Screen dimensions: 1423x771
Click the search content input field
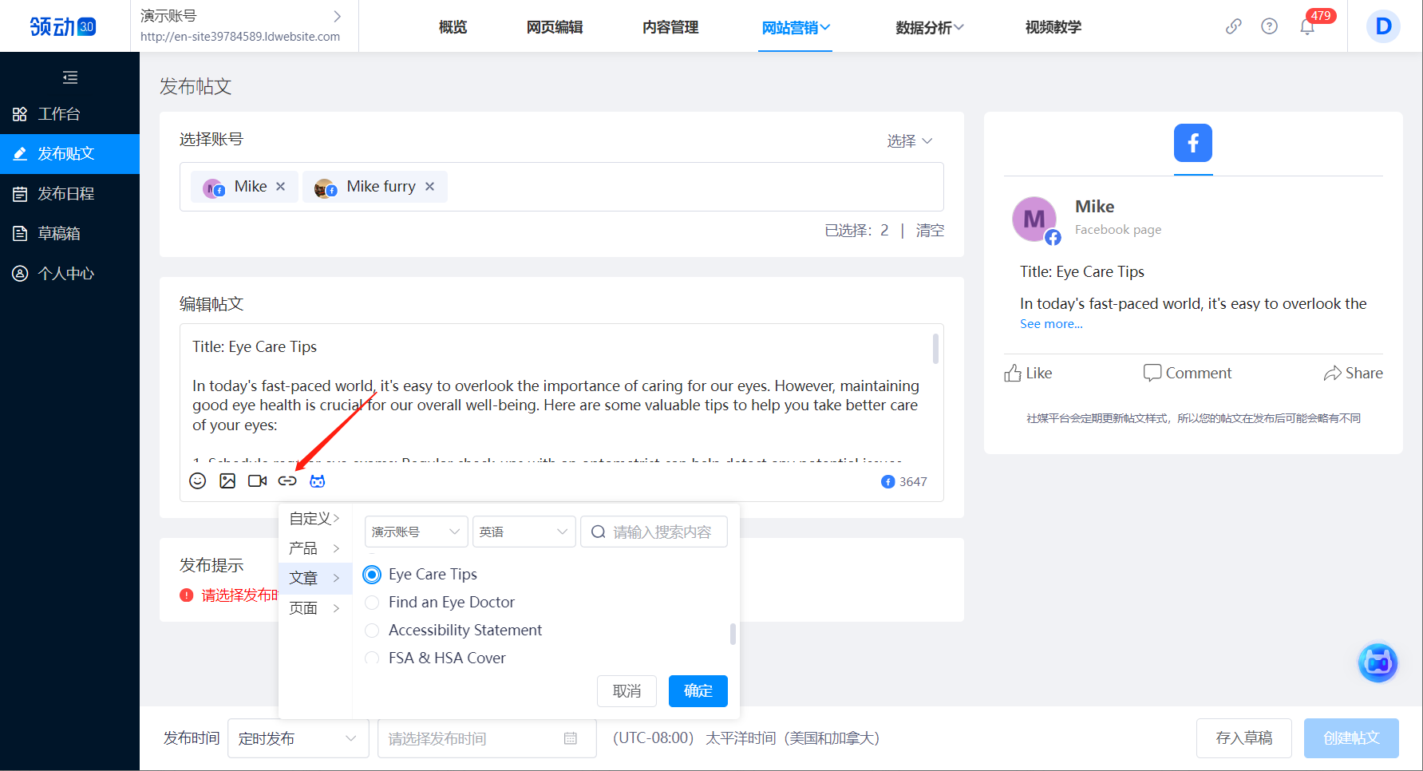point(661,532)
